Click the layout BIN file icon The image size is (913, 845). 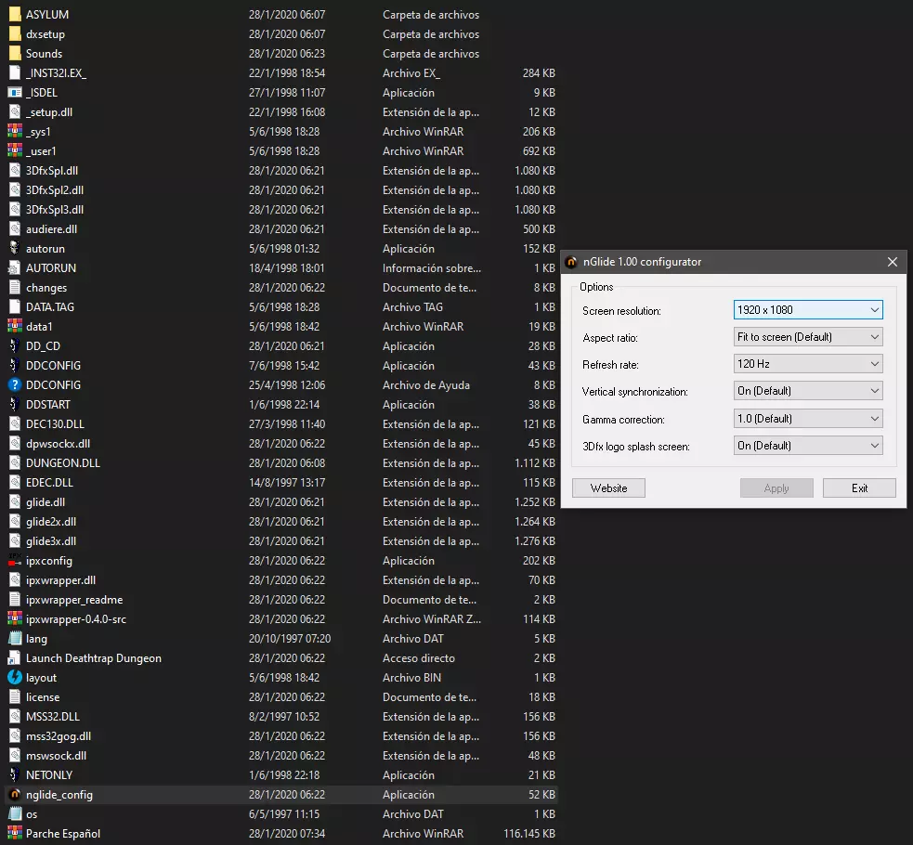(x=15, y=678)
